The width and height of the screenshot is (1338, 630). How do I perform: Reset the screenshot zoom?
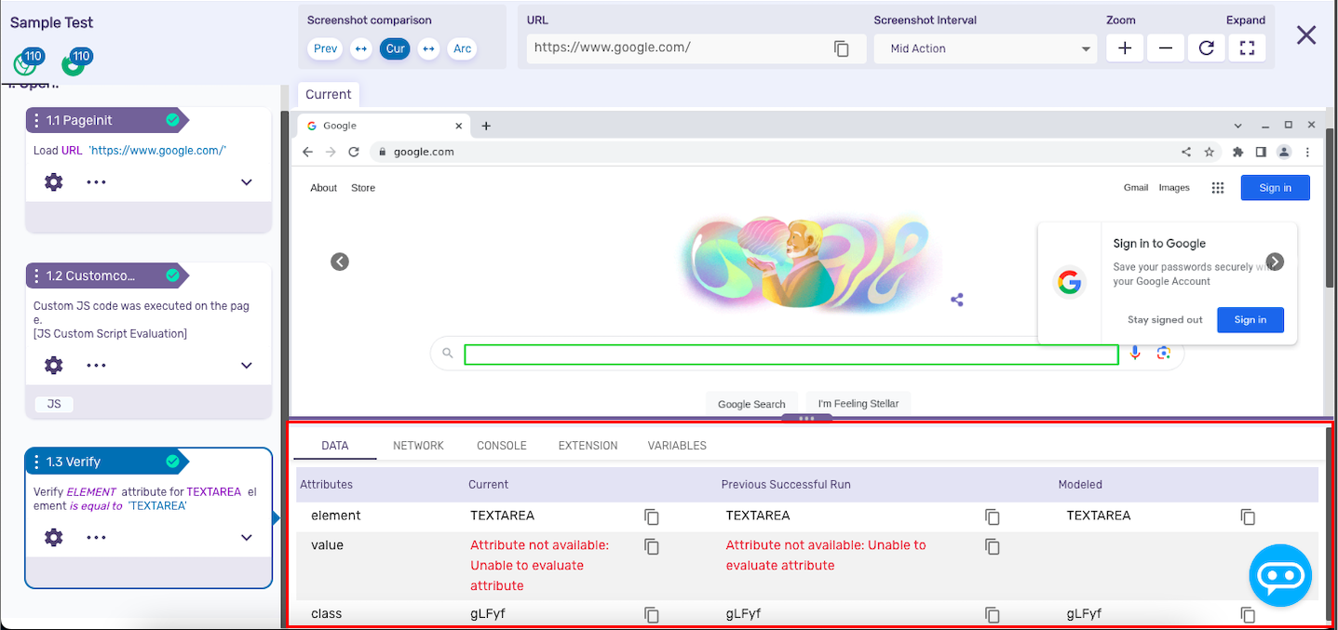(x=1207, y=48)
